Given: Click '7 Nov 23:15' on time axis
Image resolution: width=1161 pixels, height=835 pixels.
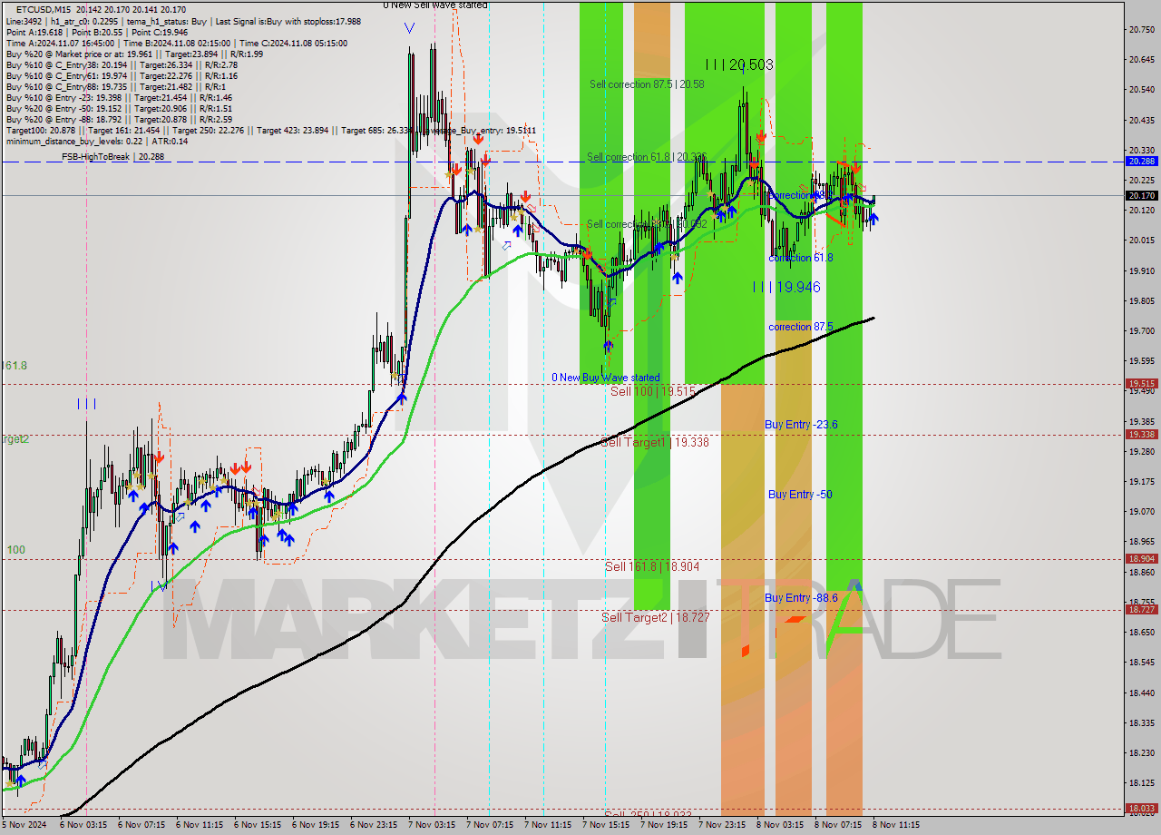Looking at the screenshot, I should coord(722,825).
